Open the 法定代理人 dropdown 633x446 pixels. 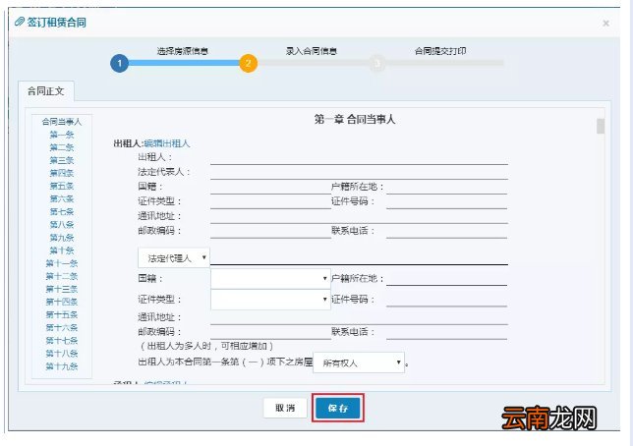point(174,258)
